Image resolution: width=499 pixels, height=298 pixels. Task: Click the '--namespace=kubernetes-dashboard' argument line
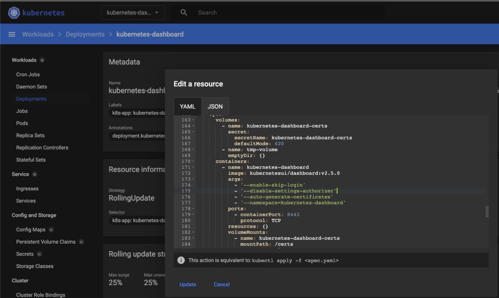pyautogui.click(x=293, y=203)
